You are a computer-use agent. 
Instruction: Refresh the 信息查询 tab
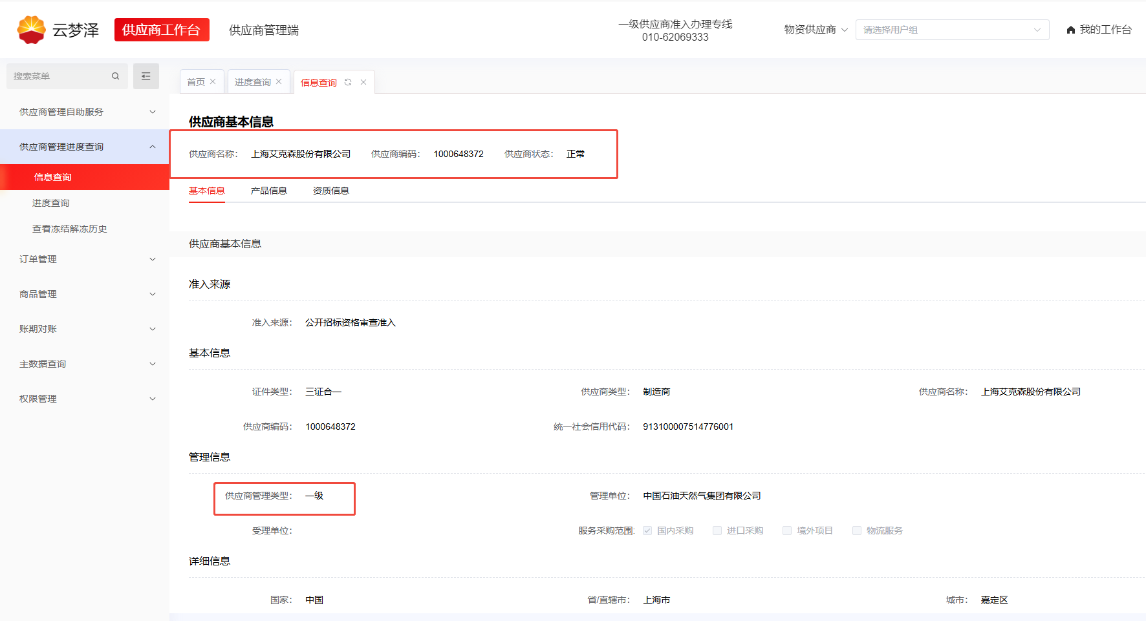coord(348,82)
